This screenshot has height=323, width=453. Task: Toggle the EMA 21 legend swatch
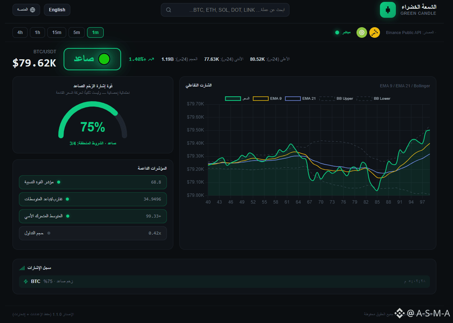click(x=293, y=99)
